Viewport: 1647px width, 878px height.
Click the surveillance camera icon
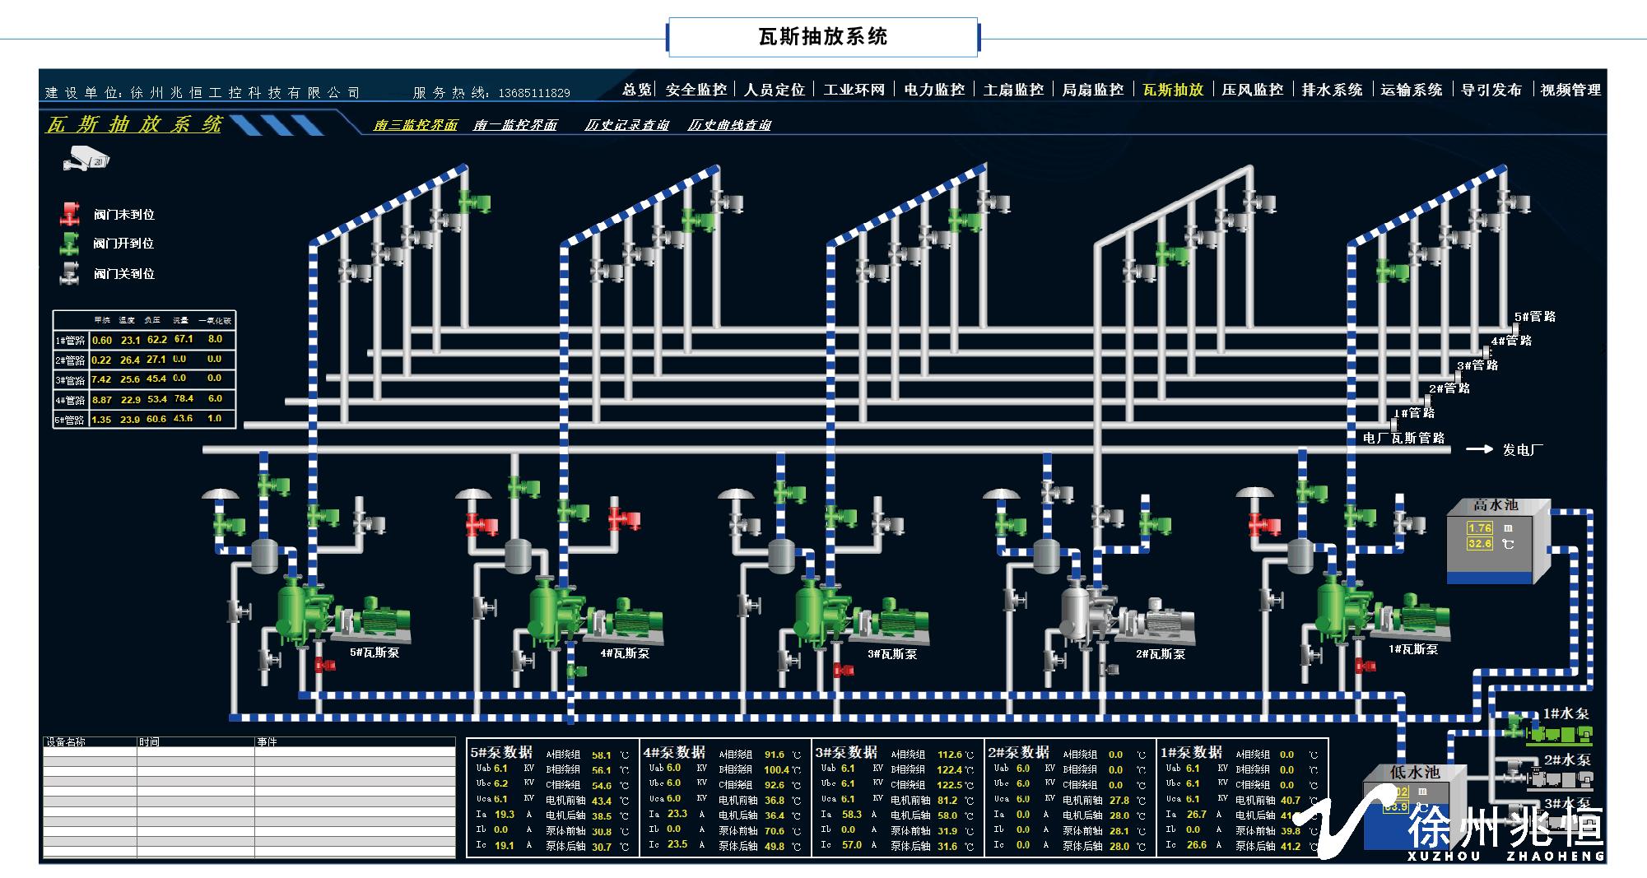[86, 157]
